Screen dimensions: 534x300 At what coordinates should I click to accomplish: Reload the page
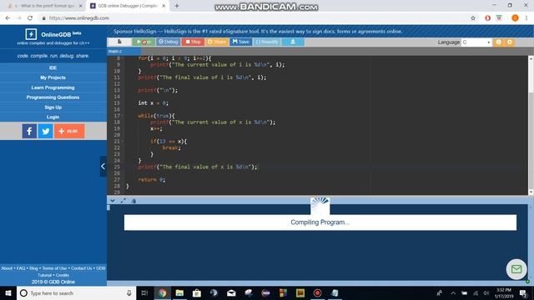(30, 18)
